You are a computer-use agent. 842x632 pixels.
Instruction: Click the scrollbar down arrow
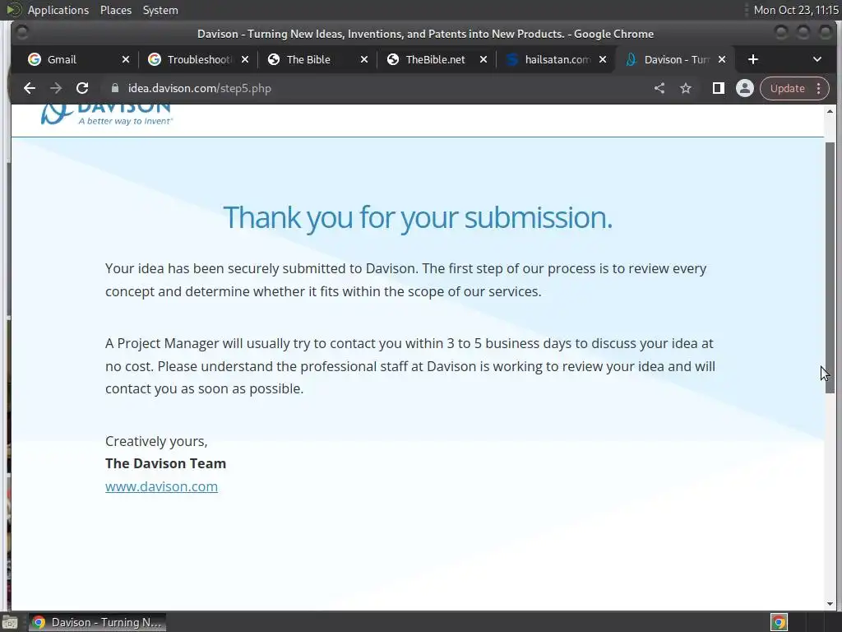(x=830, y=603)
